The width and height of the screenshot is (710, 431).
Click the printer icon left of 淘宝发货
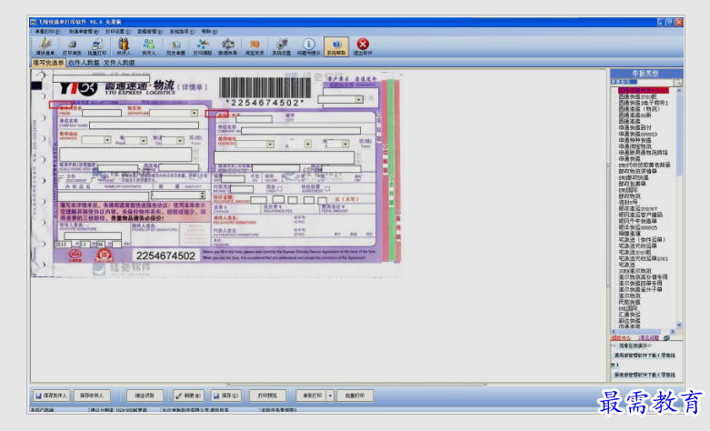(x=228, y=46)
